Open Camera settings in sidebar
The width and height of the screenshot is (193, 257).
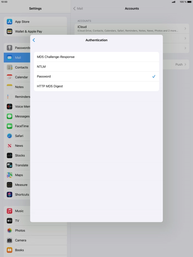tap(21, 240)
